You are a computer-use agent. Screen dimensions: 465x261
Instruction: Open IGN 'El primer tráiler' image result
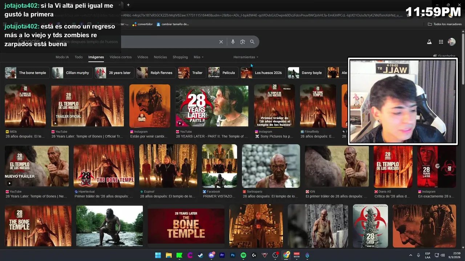337,166
